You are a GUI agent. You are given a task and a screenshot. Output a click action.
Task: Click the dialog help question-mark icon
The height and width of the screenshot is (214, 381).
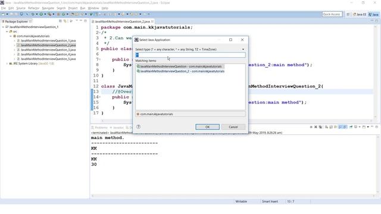[139, 127]
